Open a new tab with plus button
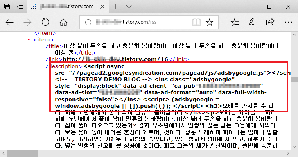 (x=116, y=7)
